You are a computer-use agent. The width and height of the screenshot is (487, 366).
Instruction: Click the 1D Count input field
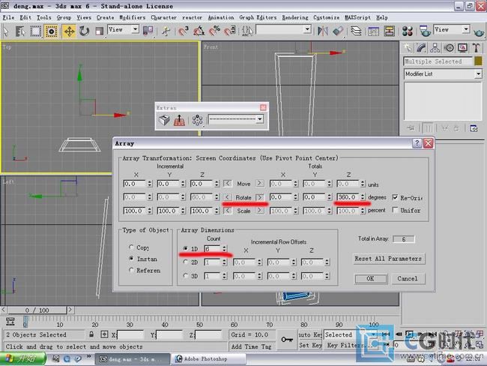(x=213, y=248)
